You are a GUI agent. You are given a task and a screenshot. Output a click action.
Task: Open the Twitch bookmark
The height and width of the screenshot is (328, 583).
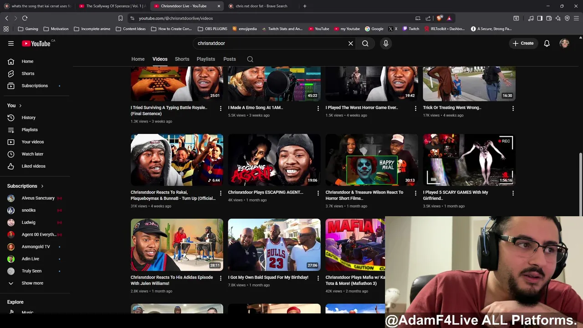(411, 29)
